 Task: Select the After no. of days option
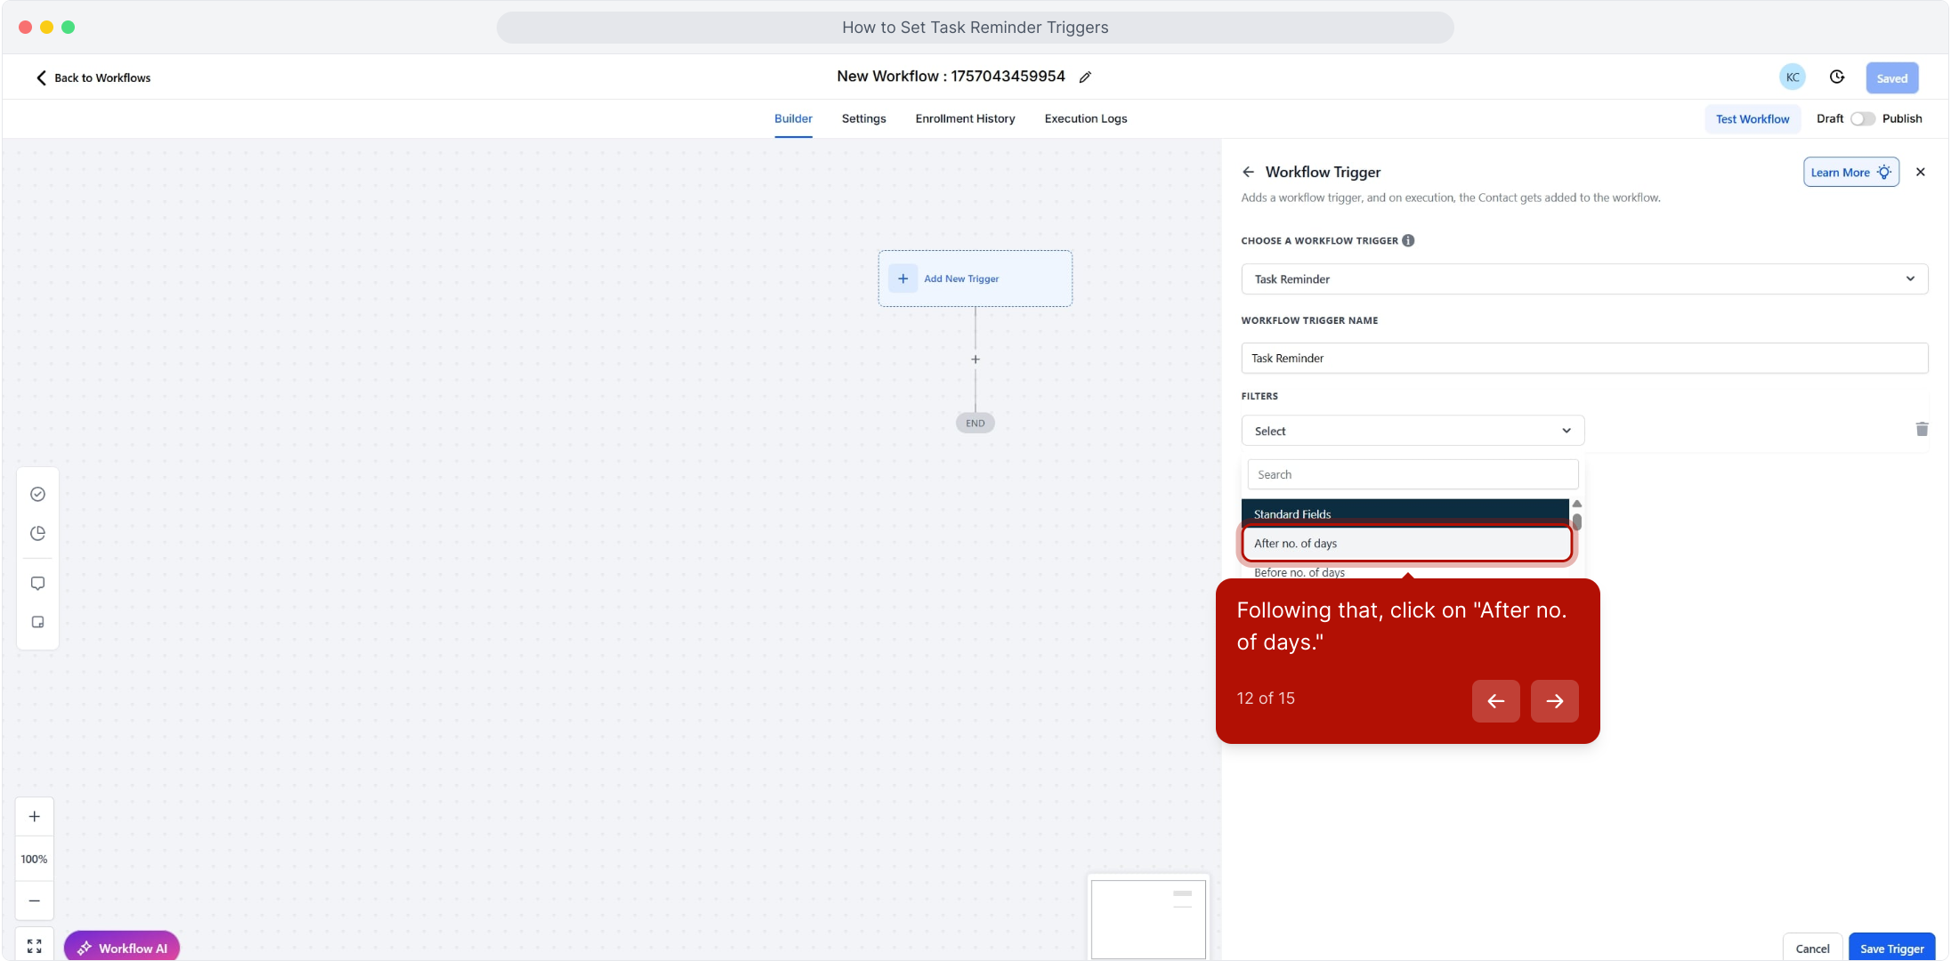tap(1406, 544)
